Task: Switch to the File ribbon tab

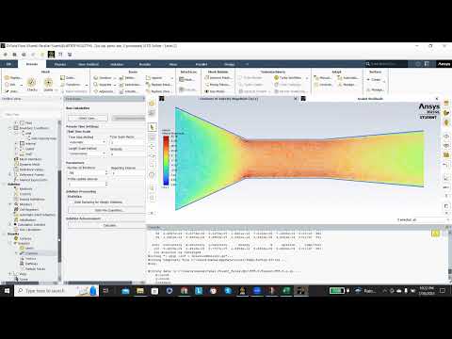Action: point(8,64)
